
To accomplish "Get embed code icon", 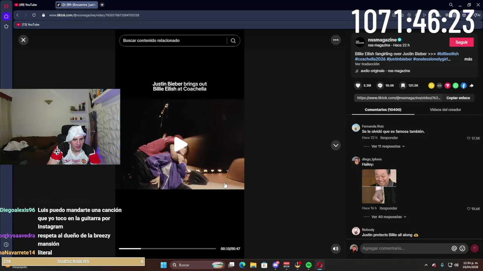I will (x=439, y=85).
